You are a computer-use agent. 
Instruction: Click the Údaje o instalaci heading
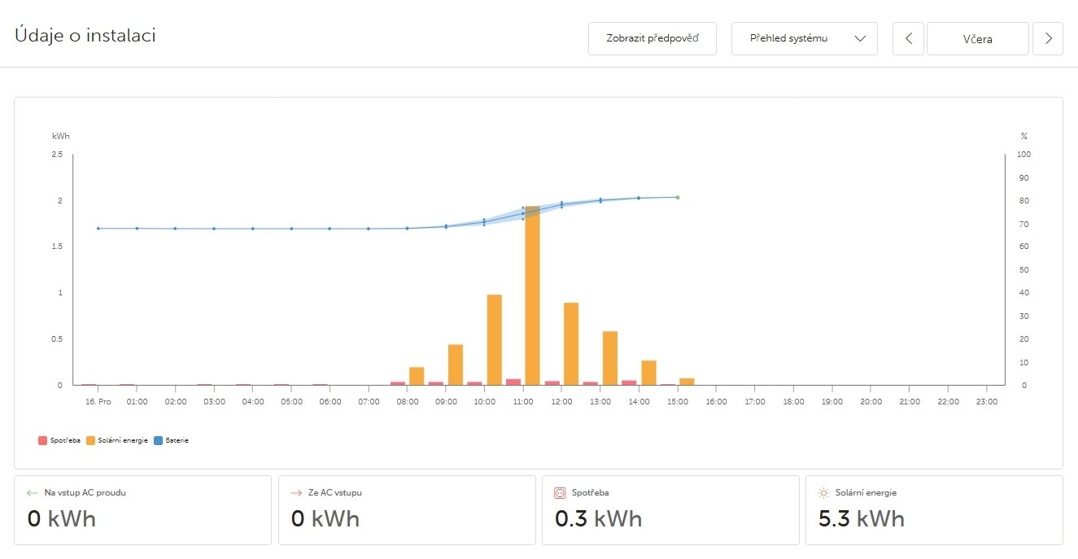[85, 36]
